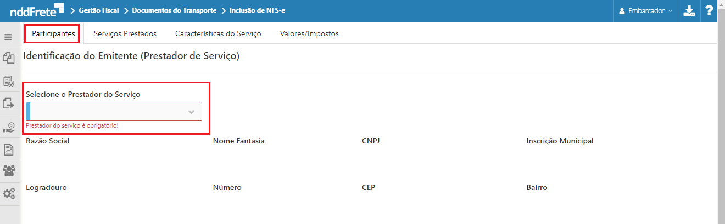
Task: Toggle the hamburger sidebar menu
Action: (8, 37)
